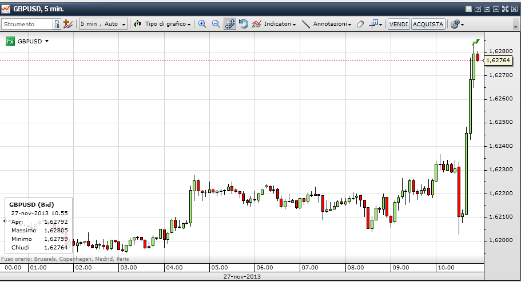This screenshot has height=282, width=521.
Task: Expand the Tipo di grafico menu
Action: (x=162, y=24)
